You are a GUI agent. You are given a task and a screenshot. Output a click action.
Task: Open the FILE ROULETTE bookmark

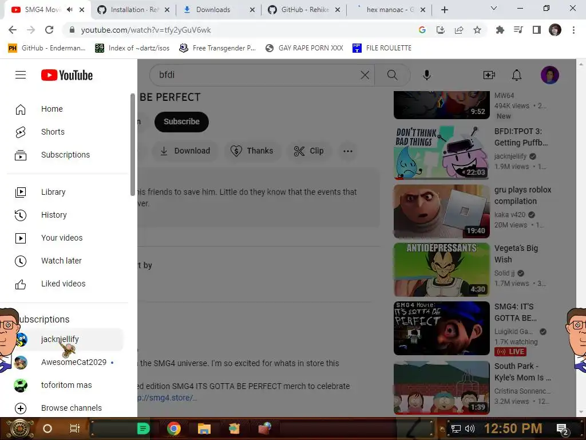382,48
